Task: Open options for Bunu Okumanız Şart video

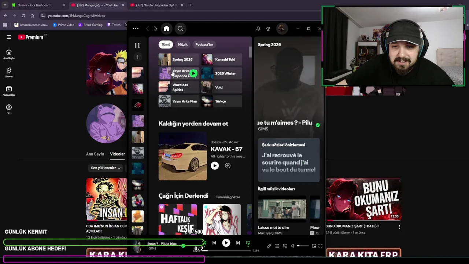Action: (x=399, y=227)
